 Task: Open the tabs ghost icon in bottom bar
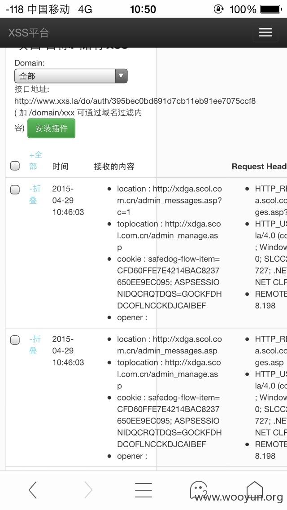click(x=199, y=490)
